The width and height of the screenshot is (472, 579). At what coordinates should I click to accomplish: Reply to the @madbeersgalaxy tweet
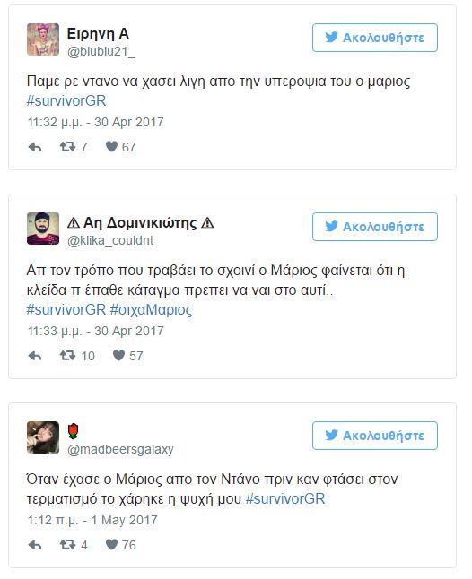35,545
